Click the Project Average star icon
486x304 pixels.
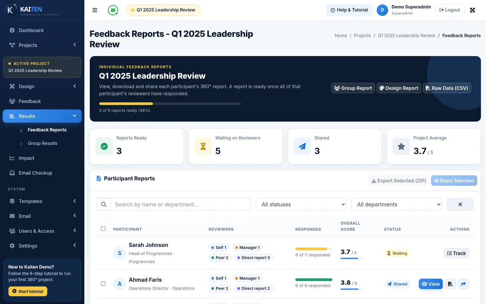click(x=401, y=146)
